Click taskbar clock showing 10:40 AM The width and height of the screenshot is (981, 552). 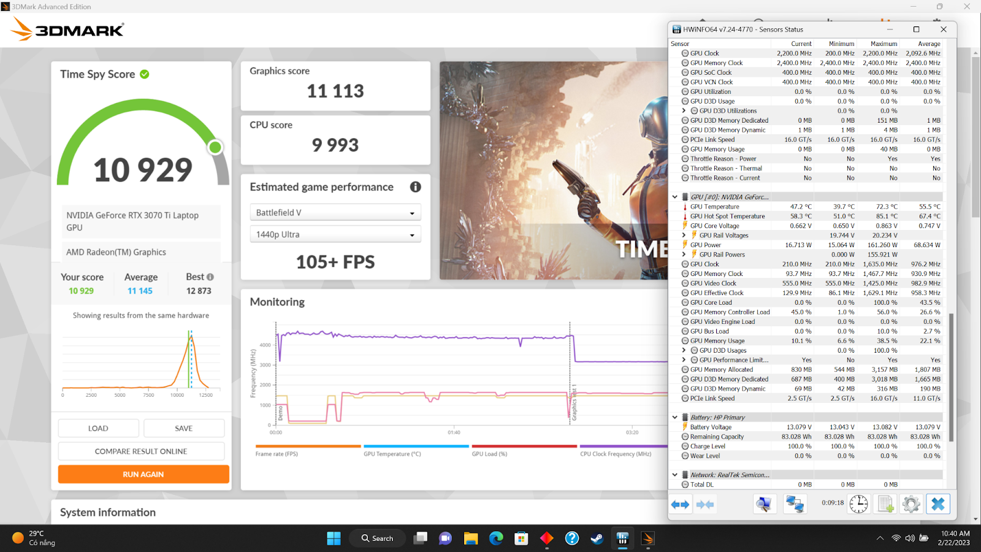tap(955, 538)
